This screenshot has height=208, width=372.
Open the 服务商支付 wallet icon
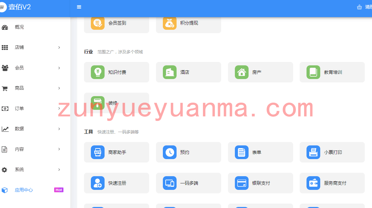[313, 183]
